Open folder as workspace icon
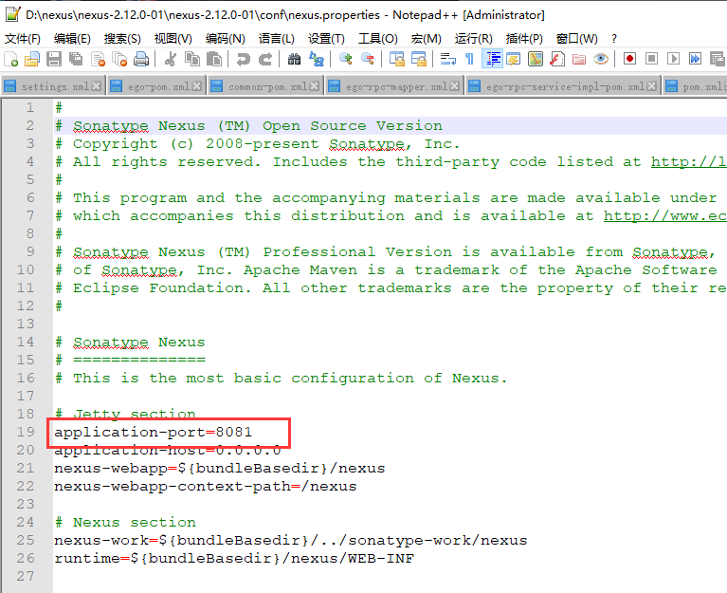 pos(579,59)
